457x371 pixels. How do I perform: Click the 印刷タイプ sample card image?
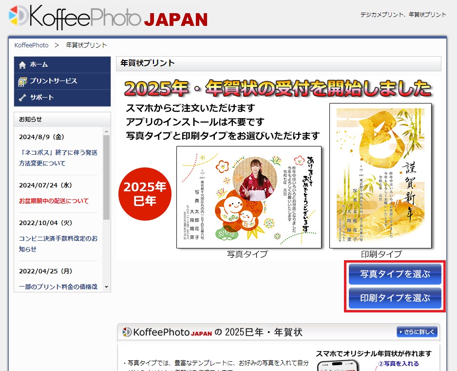pos(381,176)
